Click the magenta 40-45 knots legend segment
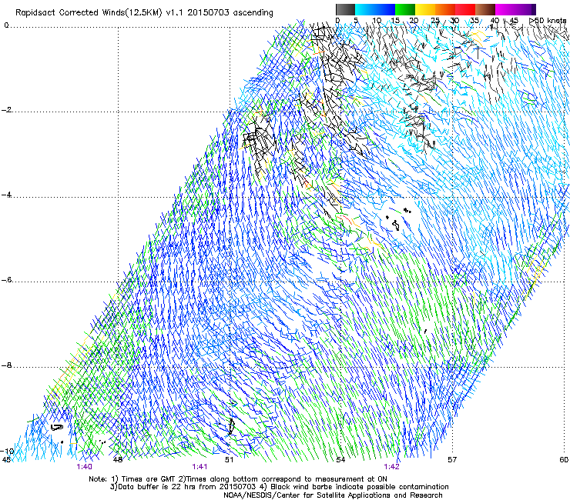570x500 pixels. [x=505, y=9]
